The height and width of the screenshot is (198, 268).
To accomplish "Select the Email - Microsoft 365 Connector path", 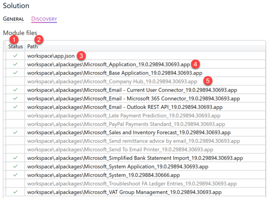I will (133, 98).
